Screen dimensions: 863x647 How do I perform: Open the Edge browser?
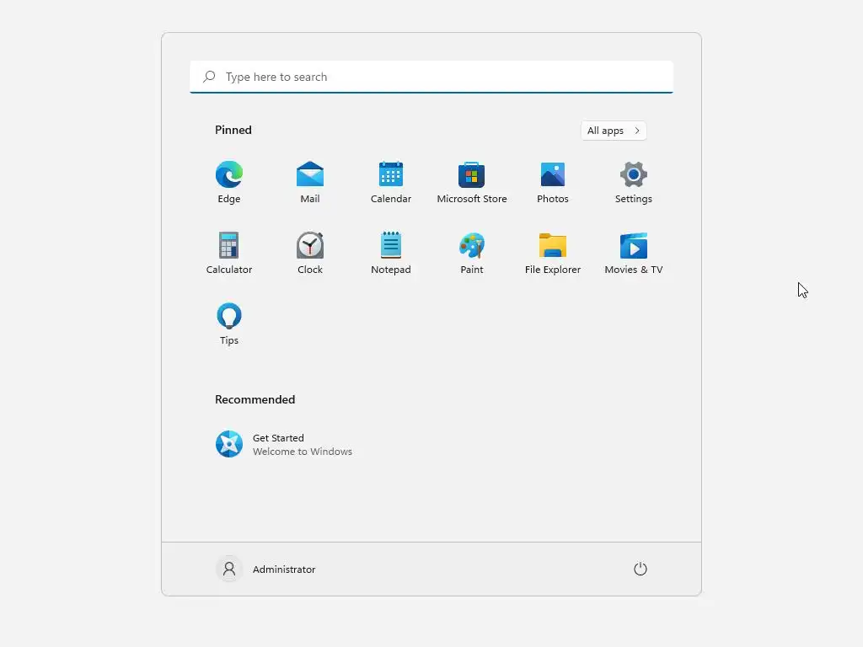229,183
